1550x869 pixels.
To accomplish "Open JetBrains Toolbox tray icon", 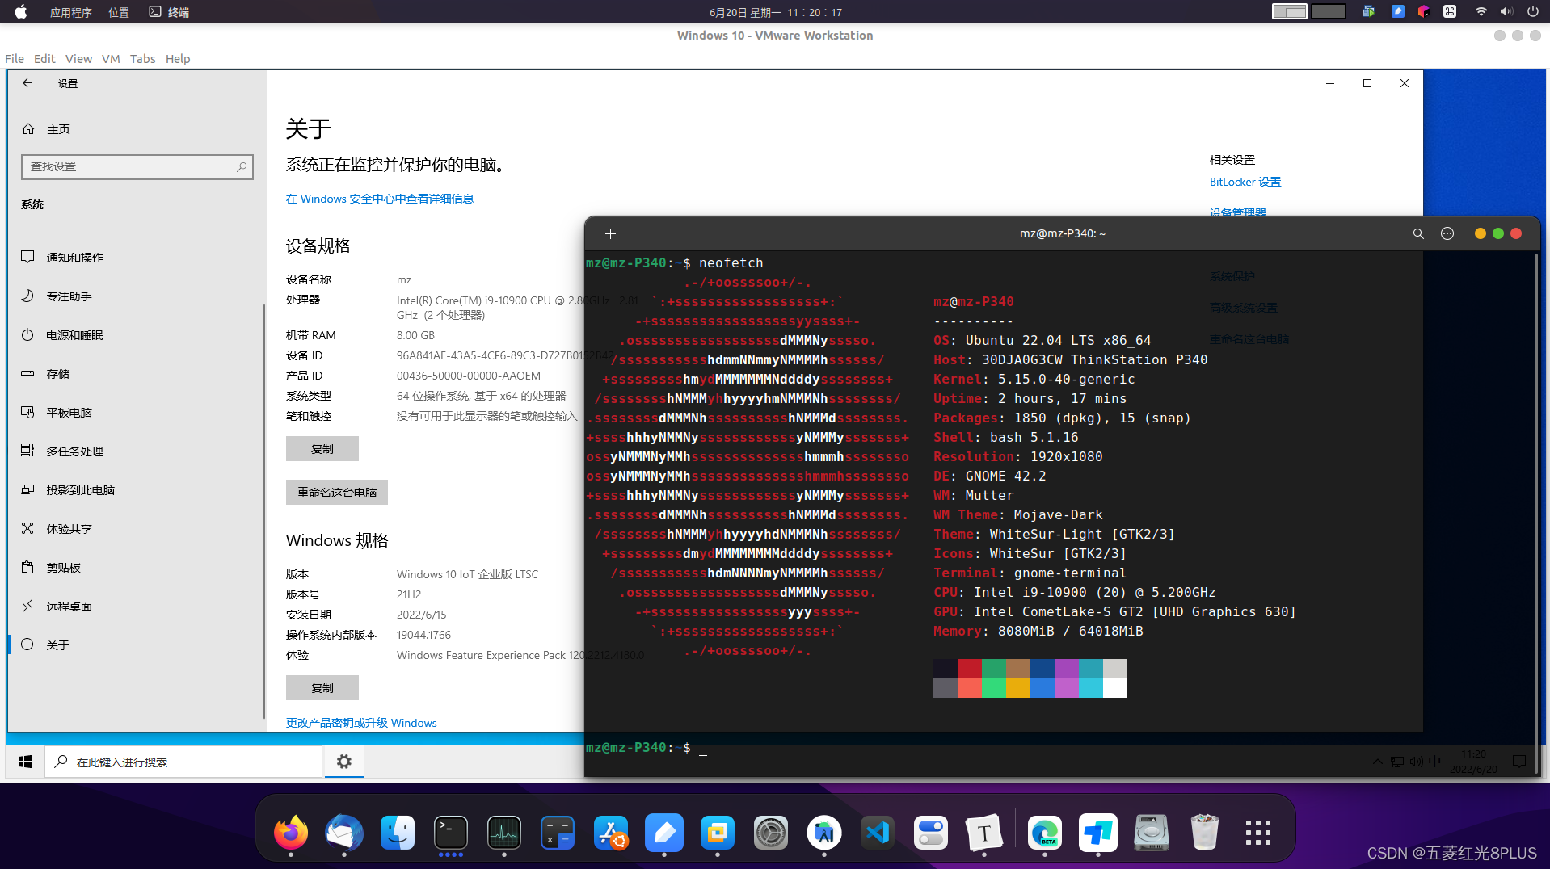I will coord(1423,11).
